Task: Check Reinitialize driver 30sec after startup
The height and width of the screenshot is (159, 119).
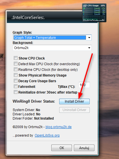Action: 16,92
